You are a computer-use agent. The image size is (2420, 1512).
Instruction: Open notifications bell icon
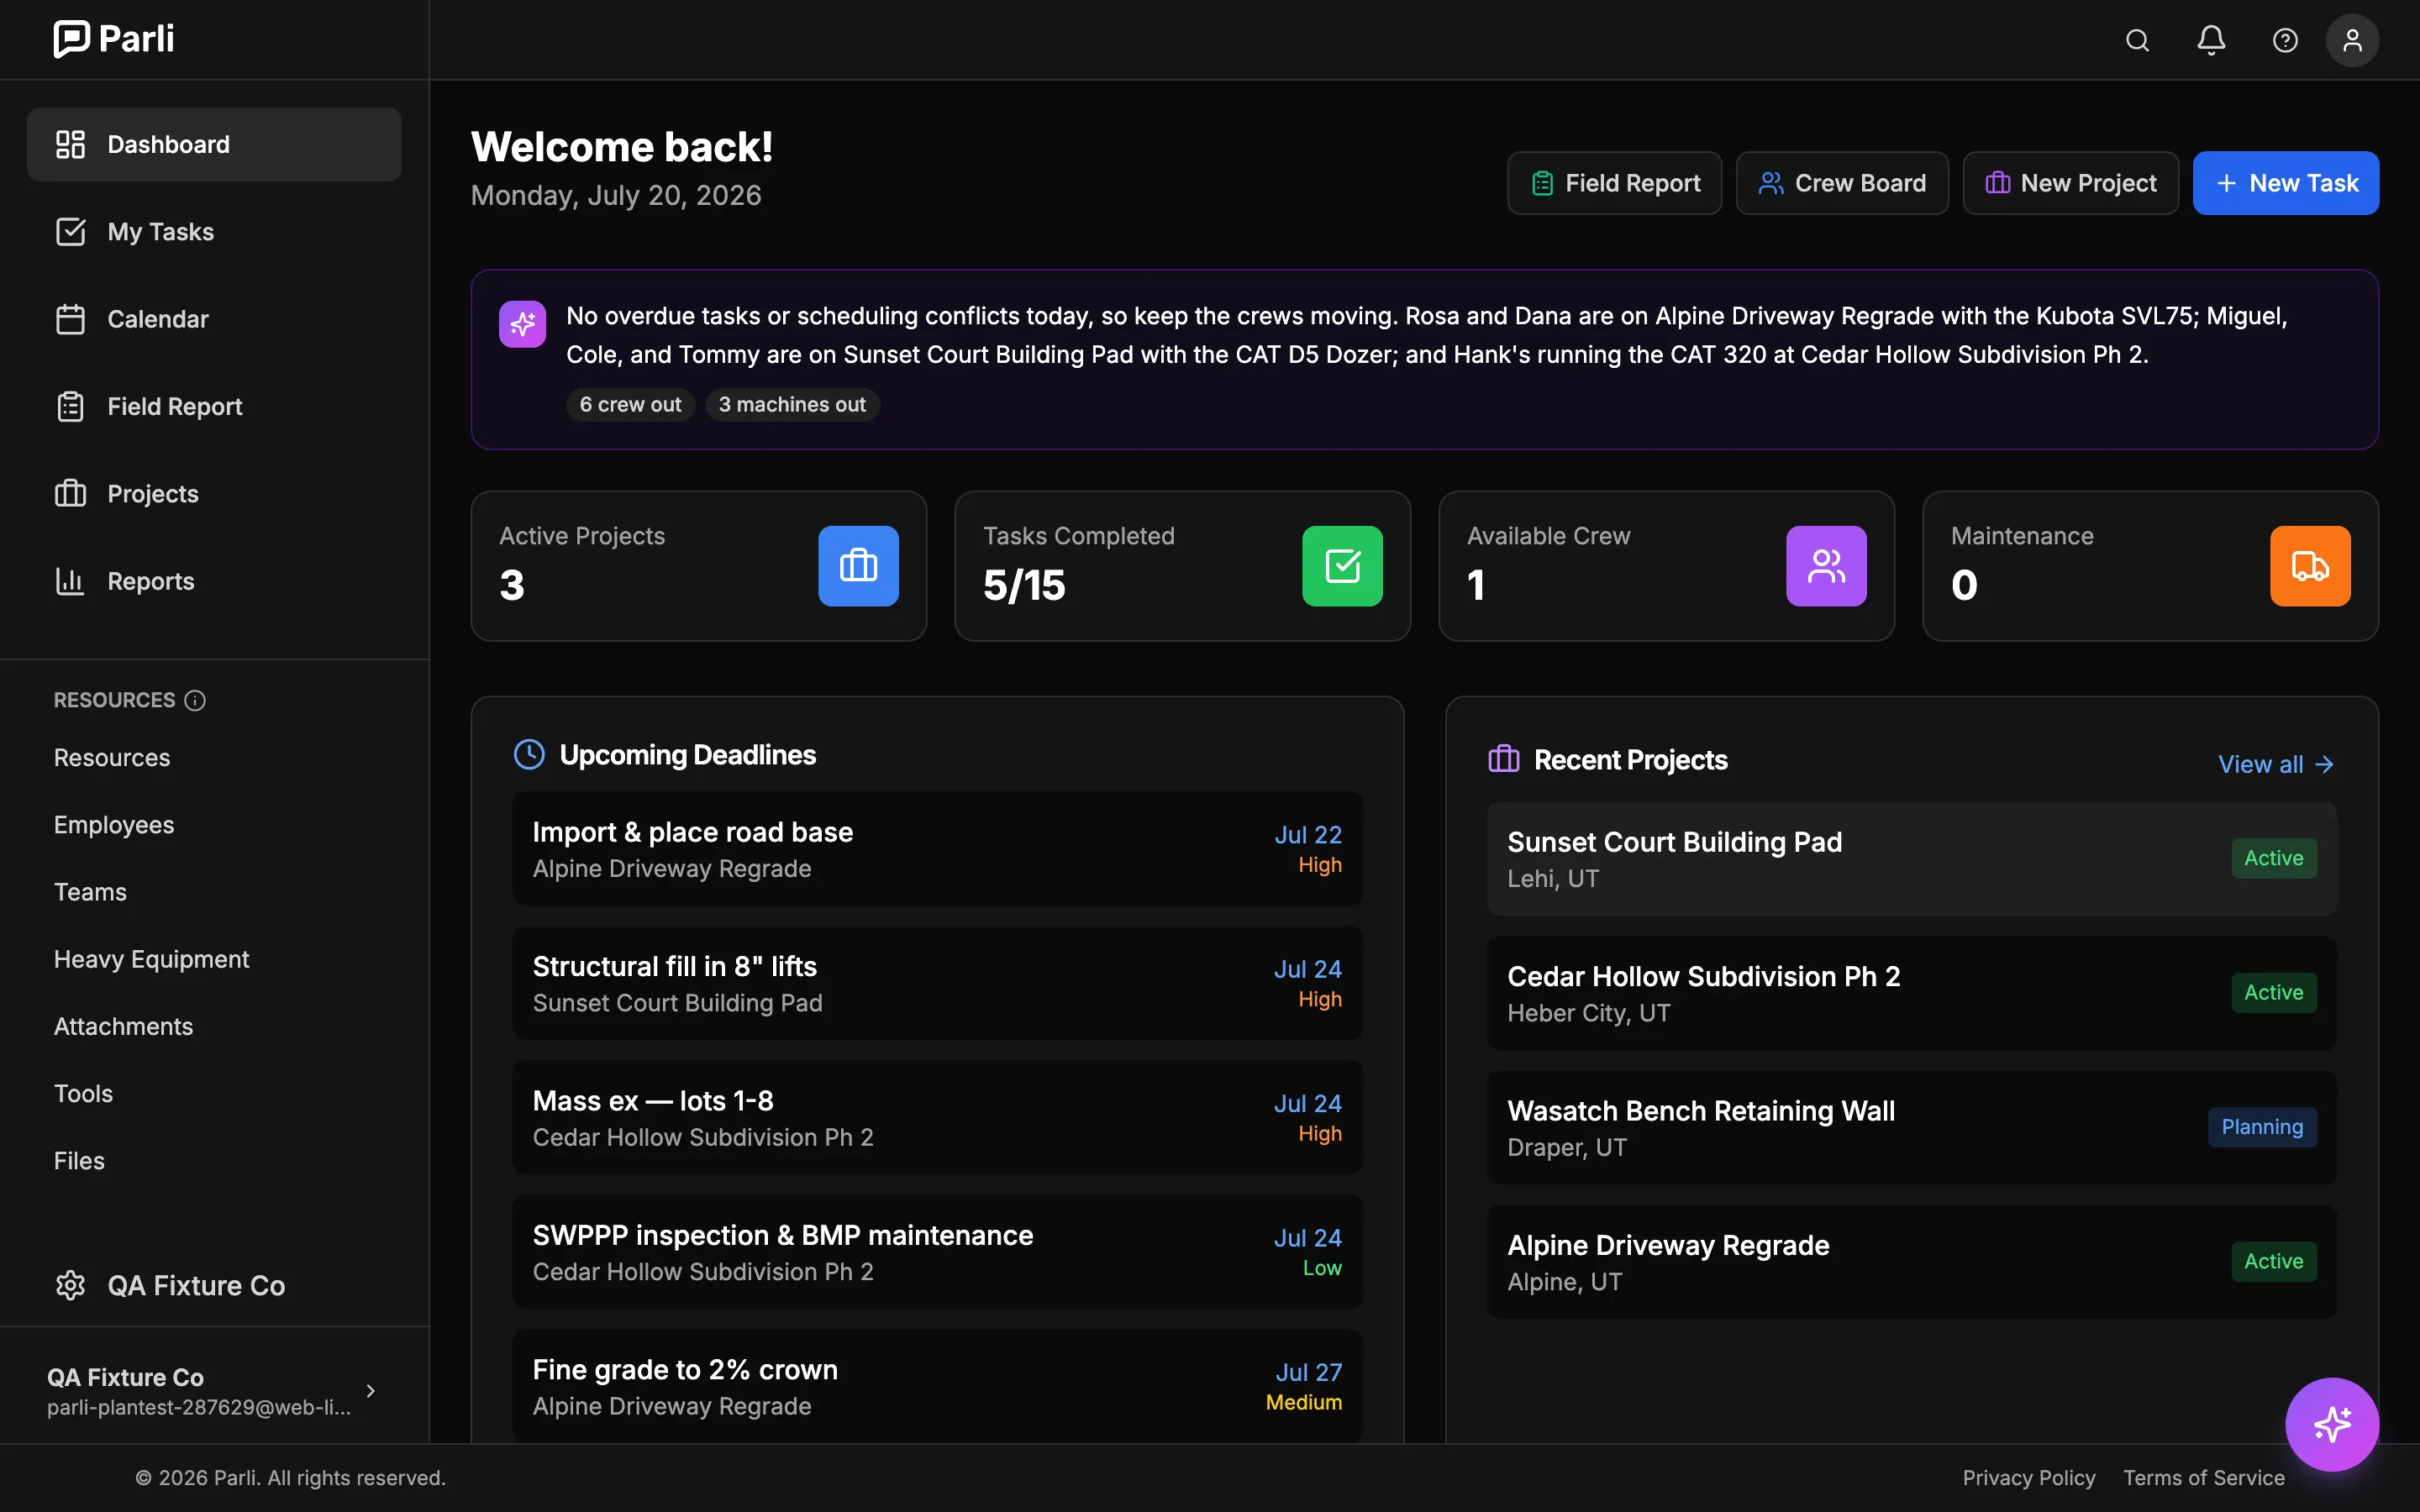coord(2211,40)
